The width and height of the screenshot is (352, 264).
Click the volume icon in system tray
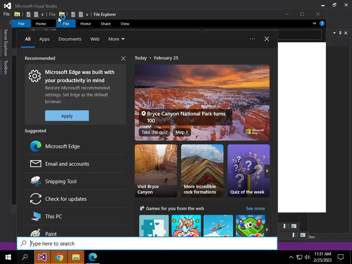(x=307, y=257)
